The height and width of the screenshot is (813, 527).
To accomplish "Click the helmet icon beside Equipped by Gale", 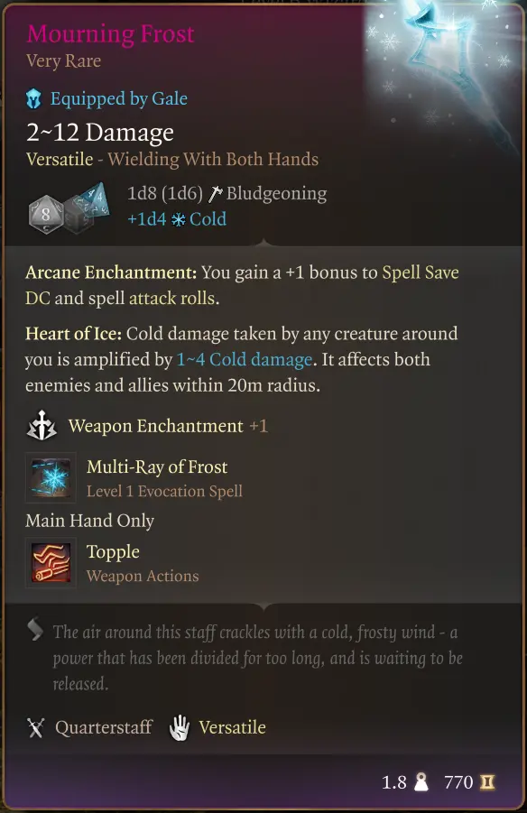I will coord(33,98).
